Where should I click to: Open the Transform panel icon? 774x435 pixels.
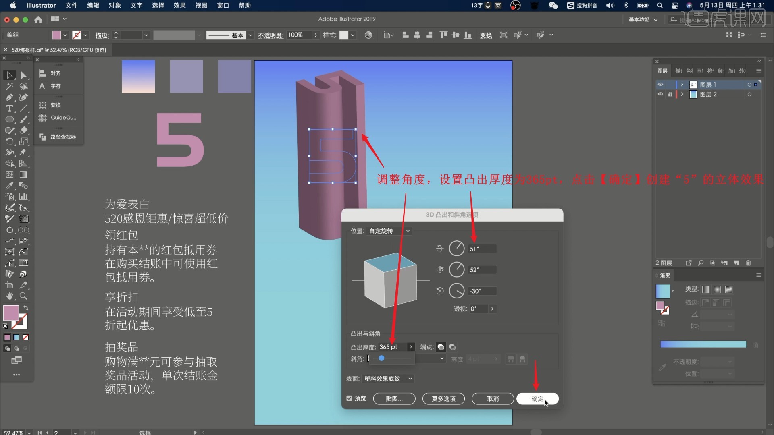pos(43,105)
